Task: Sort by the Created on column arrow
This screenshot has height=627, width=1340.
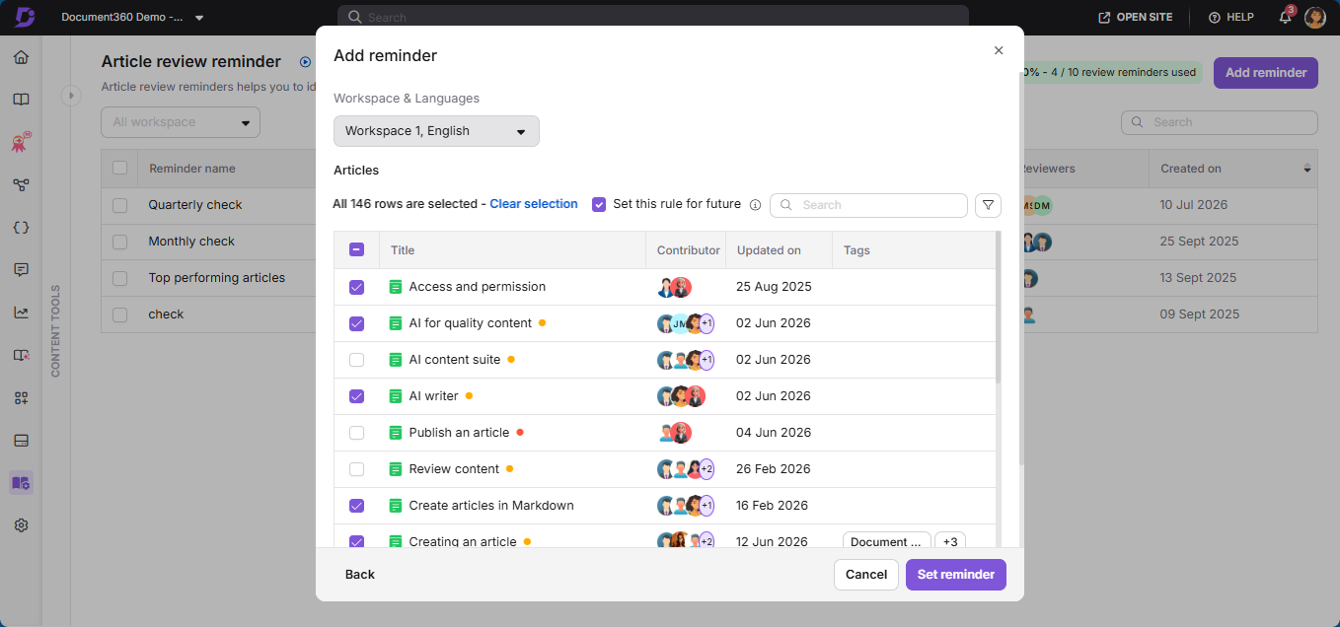Action: (x=1307, y=169)
